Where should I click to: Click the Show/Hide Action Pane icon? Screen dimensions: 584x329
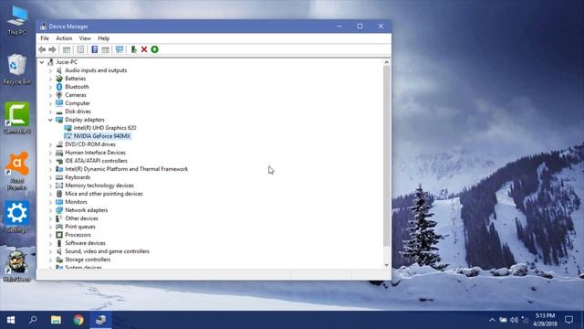106,49
